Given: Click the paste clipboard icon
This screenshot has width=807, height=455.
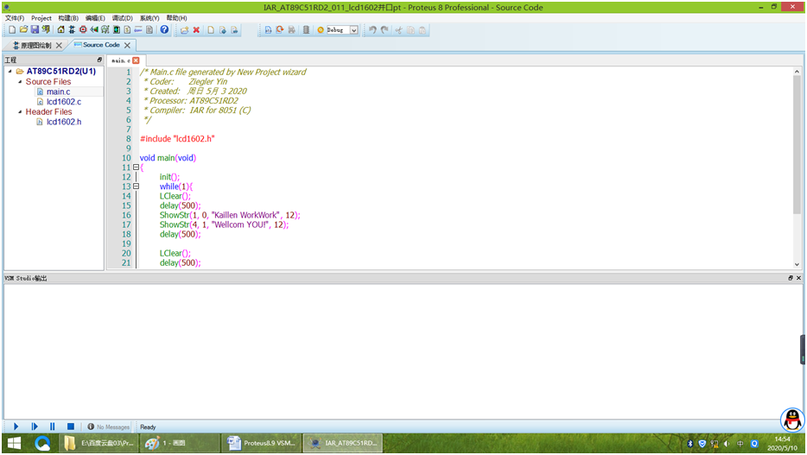Looking at the screenshot, I should tap(422, 30).
